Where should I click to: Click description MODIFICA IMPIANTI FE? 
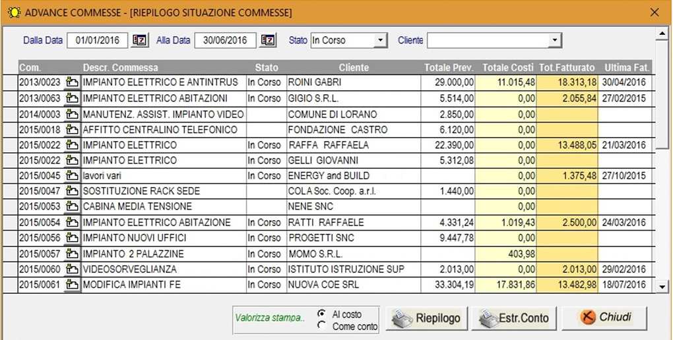coord(164,285)
